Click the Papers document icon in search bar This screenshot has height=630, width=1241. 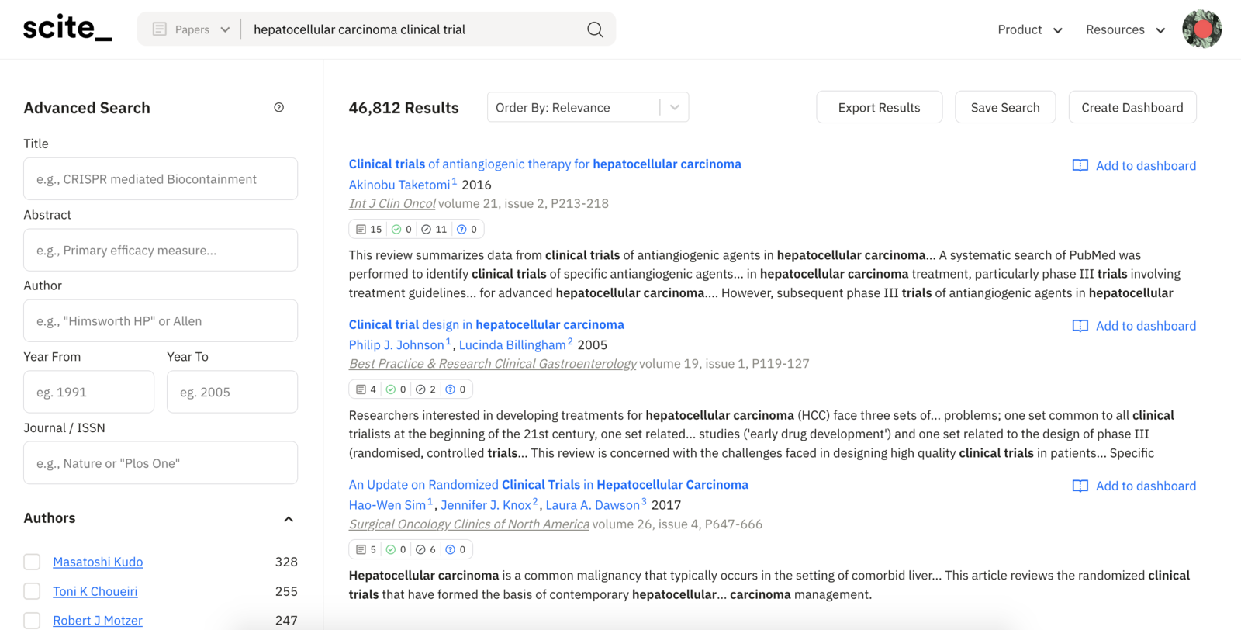(x=159, y=29)
